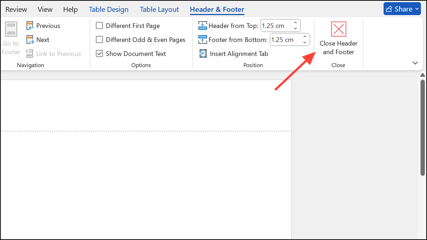Collapse the ribbon with the chevron
The width and height of the screenshot is (427, 240).
[415, 63]
